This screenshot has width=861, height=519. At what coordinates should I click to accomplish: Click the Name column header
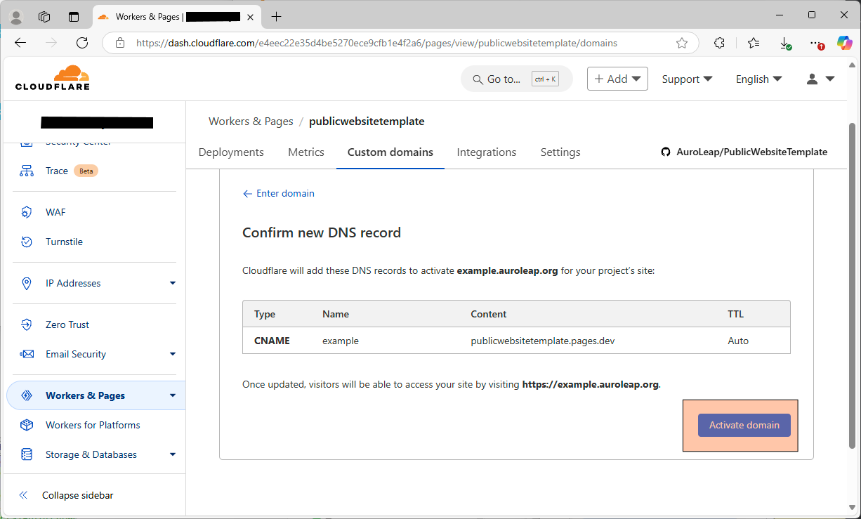(336, 314)
